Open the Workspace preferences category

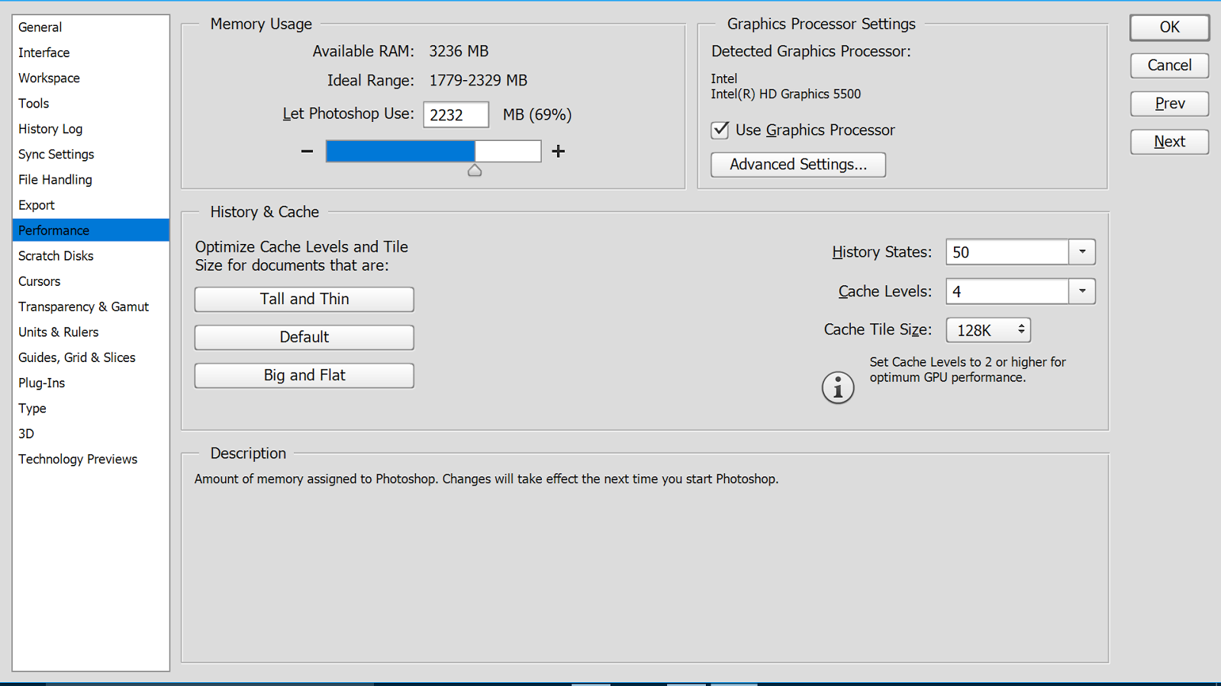pos(91,78)
